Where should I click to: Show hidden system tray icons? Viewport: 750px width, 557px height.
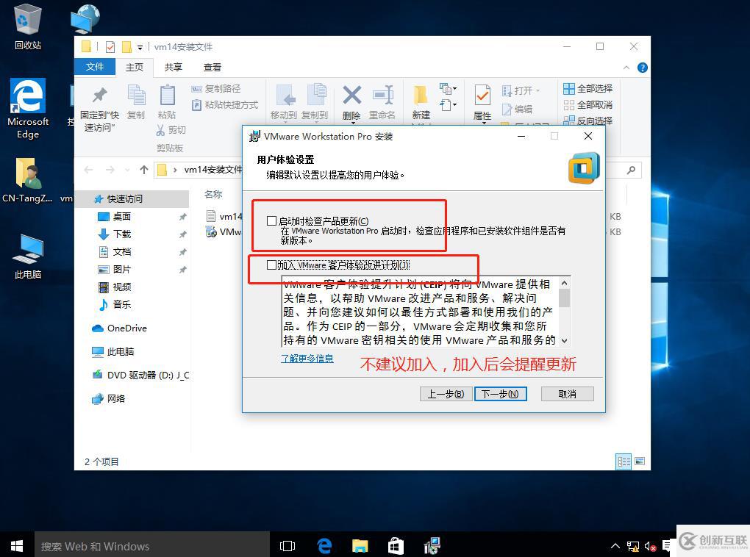pos(615,546)
